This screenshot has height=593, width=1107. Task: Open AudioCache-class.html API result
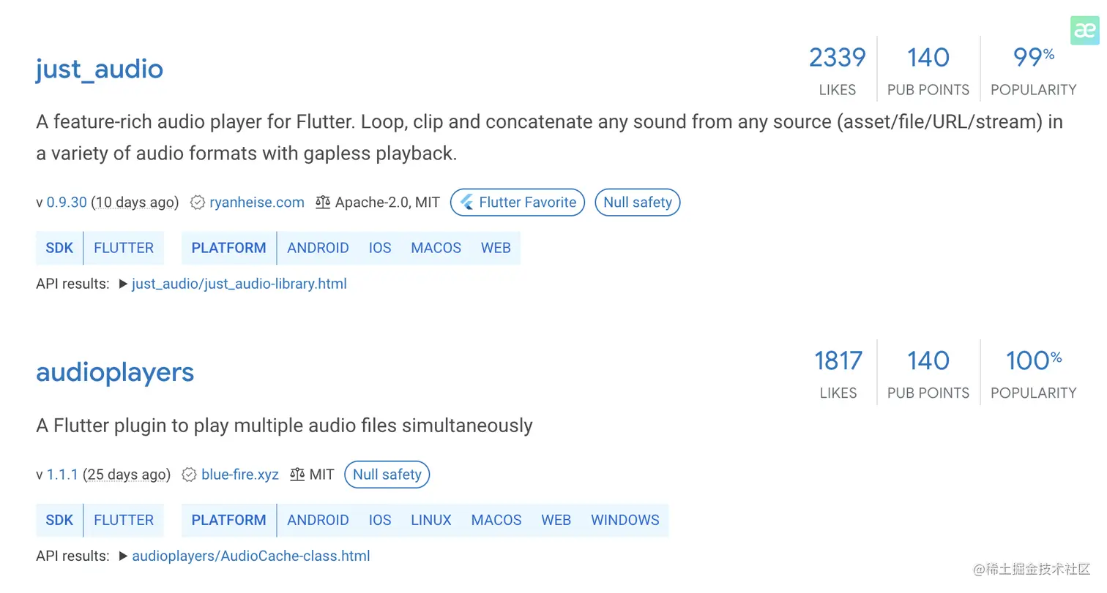(x=251, y=556)
